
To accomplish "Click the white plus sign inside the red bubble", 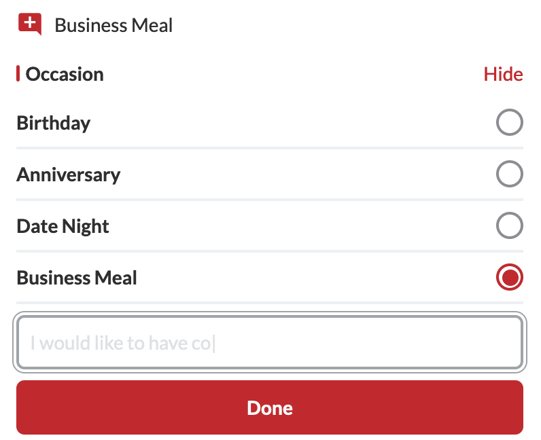I will coord(29,22).
